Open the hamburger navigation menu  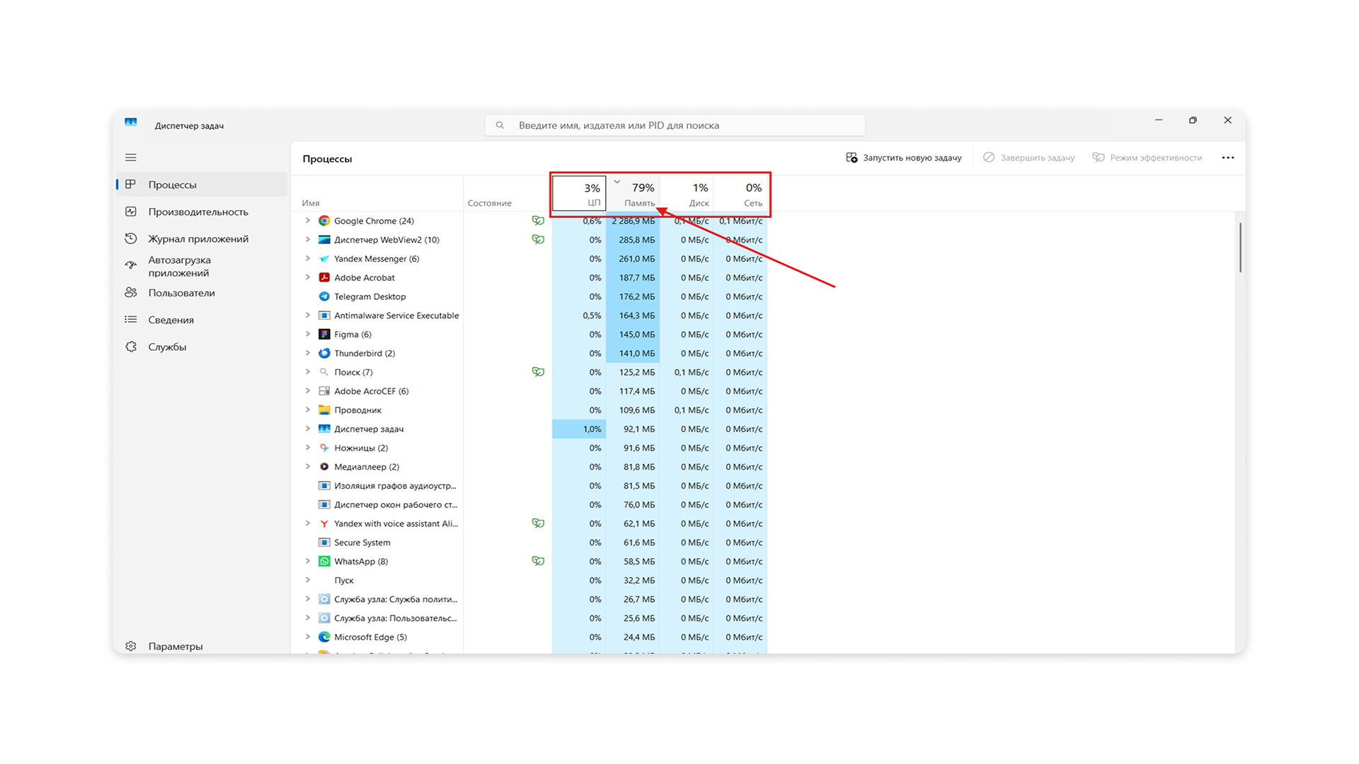tap(131, 158)
